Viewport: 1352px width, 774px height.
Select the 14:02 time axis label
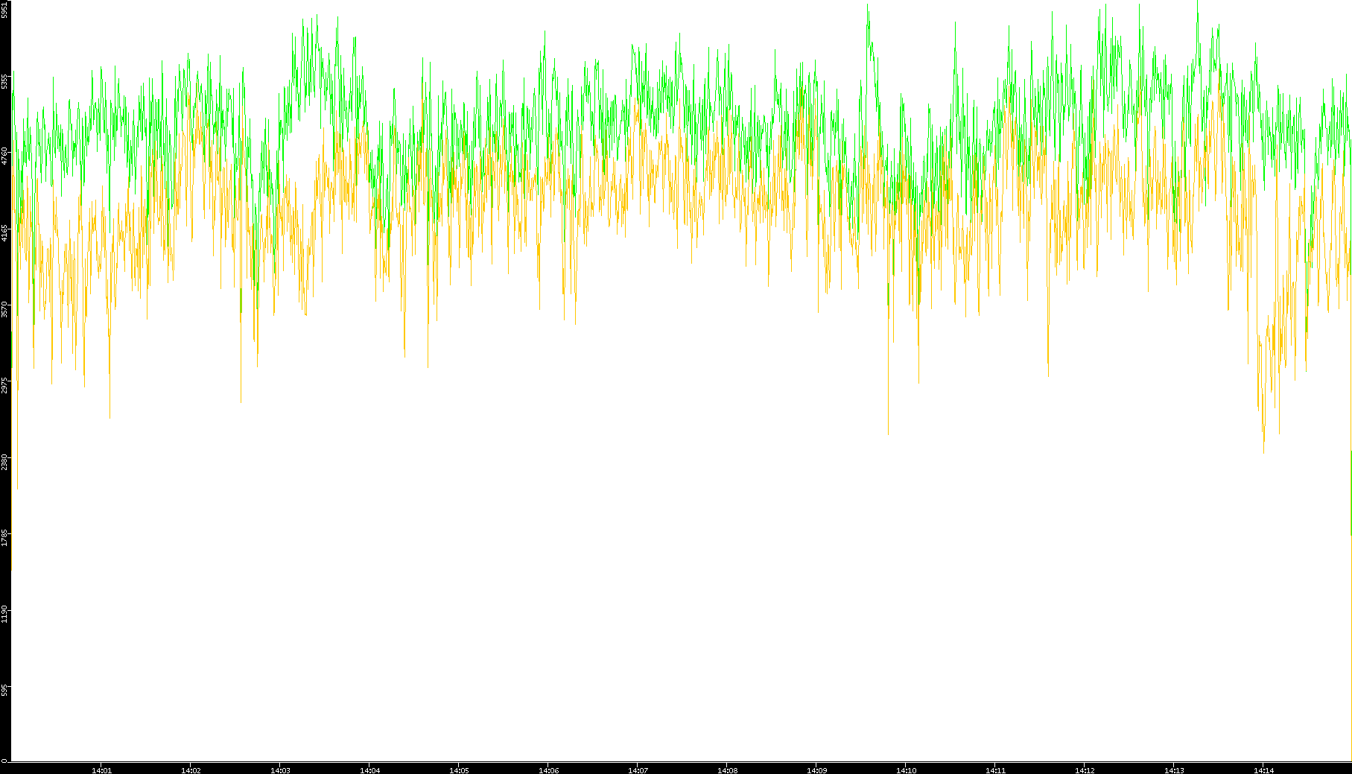(x=191, y=770)
